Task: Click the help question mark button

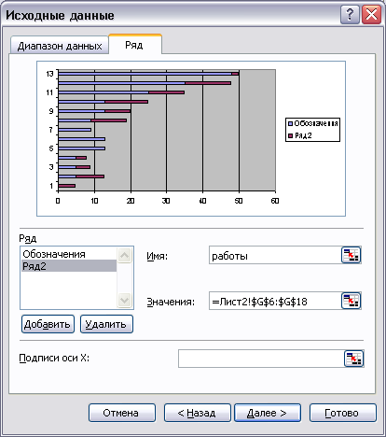Action: coord(350,14)
